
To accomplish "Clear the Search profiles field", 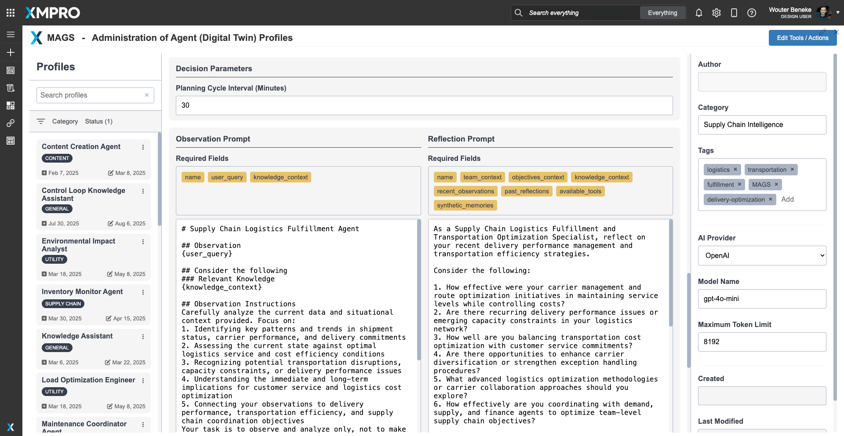I will pos(147,95).
